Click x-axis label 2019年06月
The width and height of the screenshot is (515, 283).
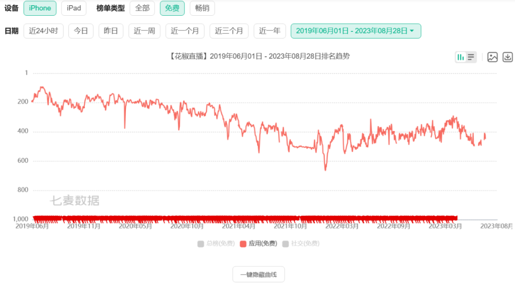pos(32,226)
